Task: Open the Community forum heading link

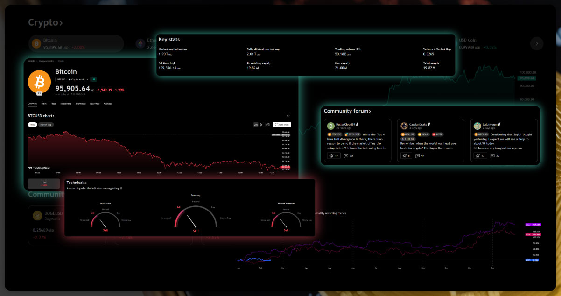Action: tap(348, 111)
